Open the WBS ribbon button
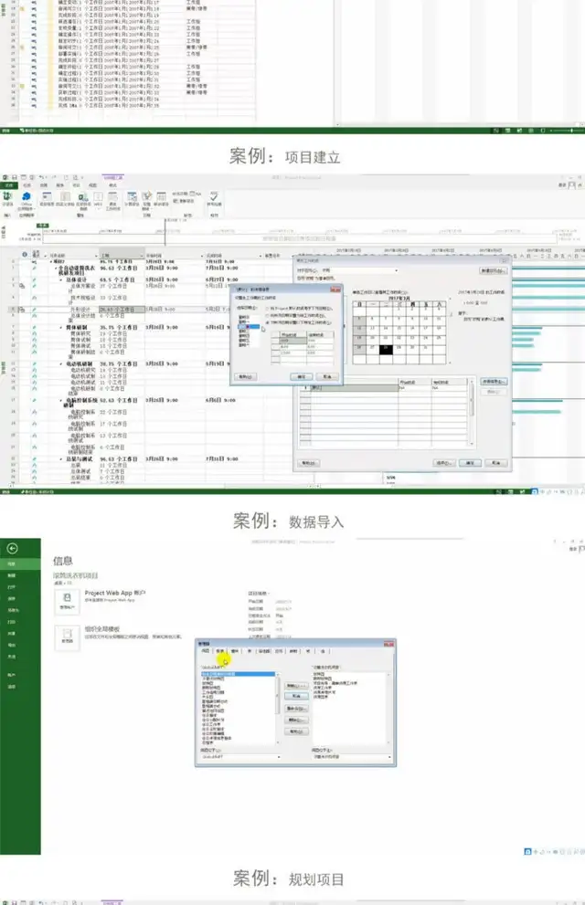This screenshot has height=905, width=585. (x=98, y=199)
